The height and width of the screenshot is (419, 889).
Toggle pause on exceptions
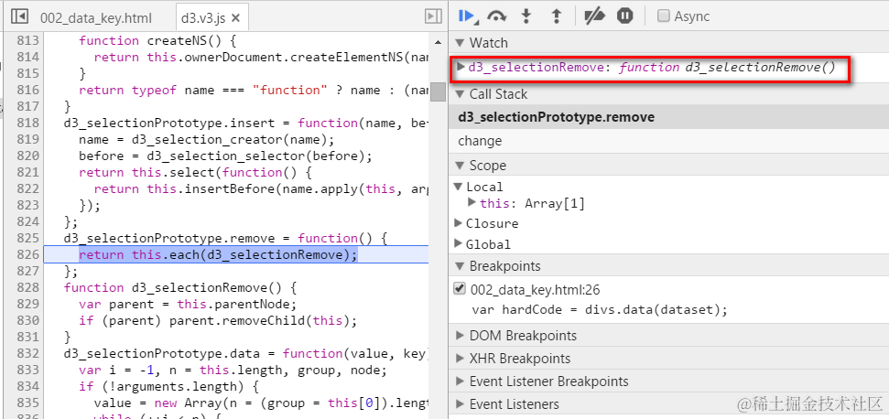pos(624,16)
